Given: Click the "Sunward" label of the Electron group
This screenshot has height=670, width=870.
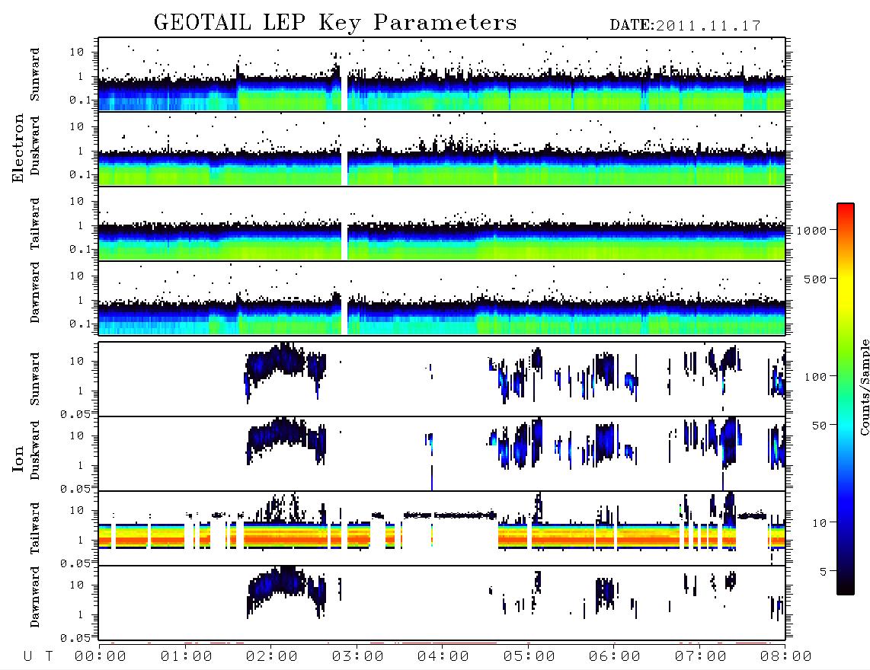Looking at the screenshot, I should point(35,75).
